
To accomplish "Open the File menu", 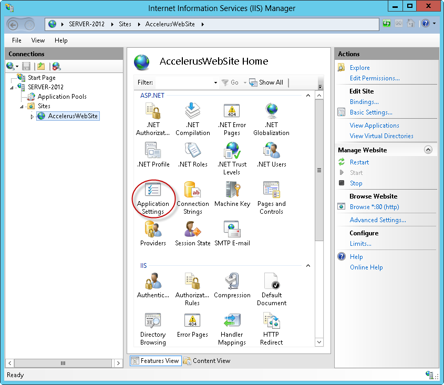I will click(17, 40).
